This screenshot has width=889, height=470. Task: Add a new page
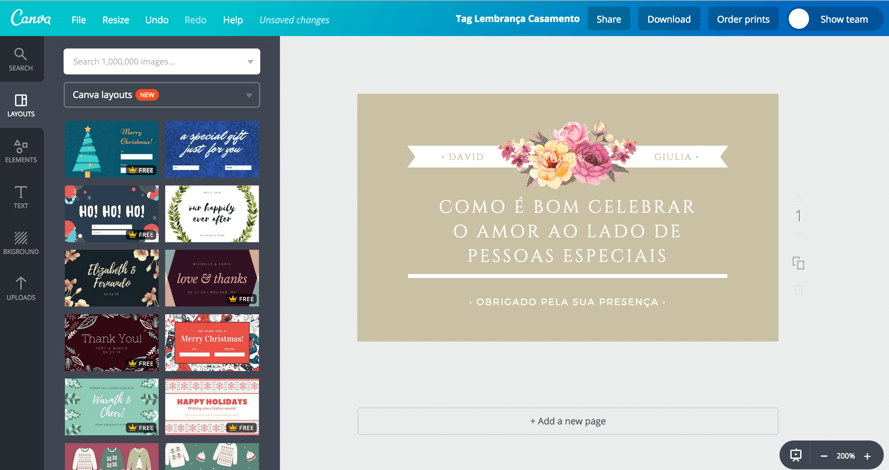point(568,421)
